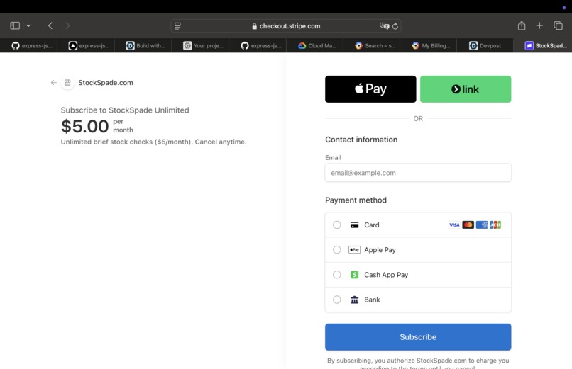The height and width of the screenshot is (369, 572).
Task: Click the JCB logo in Card row
Action: [x=495, y=225]
